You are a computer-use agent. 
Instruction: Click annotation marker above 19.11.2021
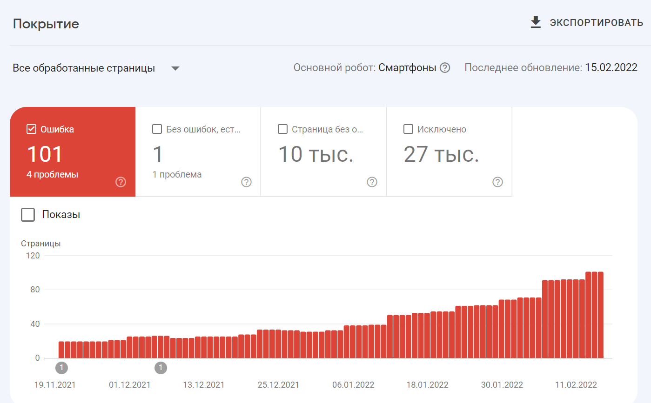pos(61,368)
